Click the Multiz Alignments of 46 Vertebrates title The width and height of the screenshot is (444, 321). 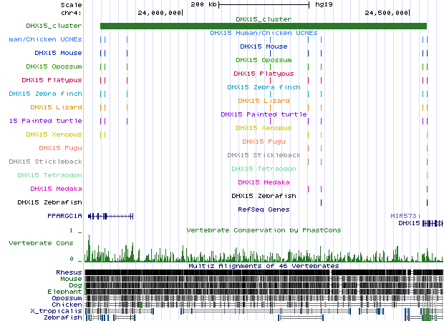tap(264, 266)
